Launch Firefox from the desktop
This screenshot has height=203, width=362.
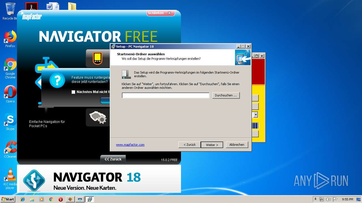tap(10, 39)
